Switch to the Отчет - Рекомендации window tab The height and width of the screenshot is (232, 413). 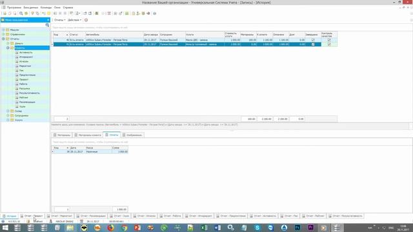pyautogui.click(x=91, y=216)
